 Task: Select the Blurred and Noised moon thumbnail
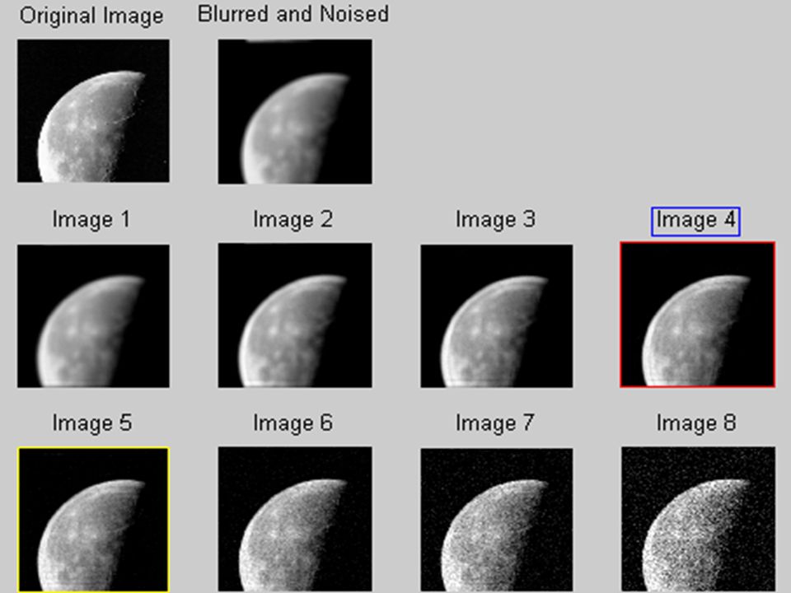click(295, 111)
